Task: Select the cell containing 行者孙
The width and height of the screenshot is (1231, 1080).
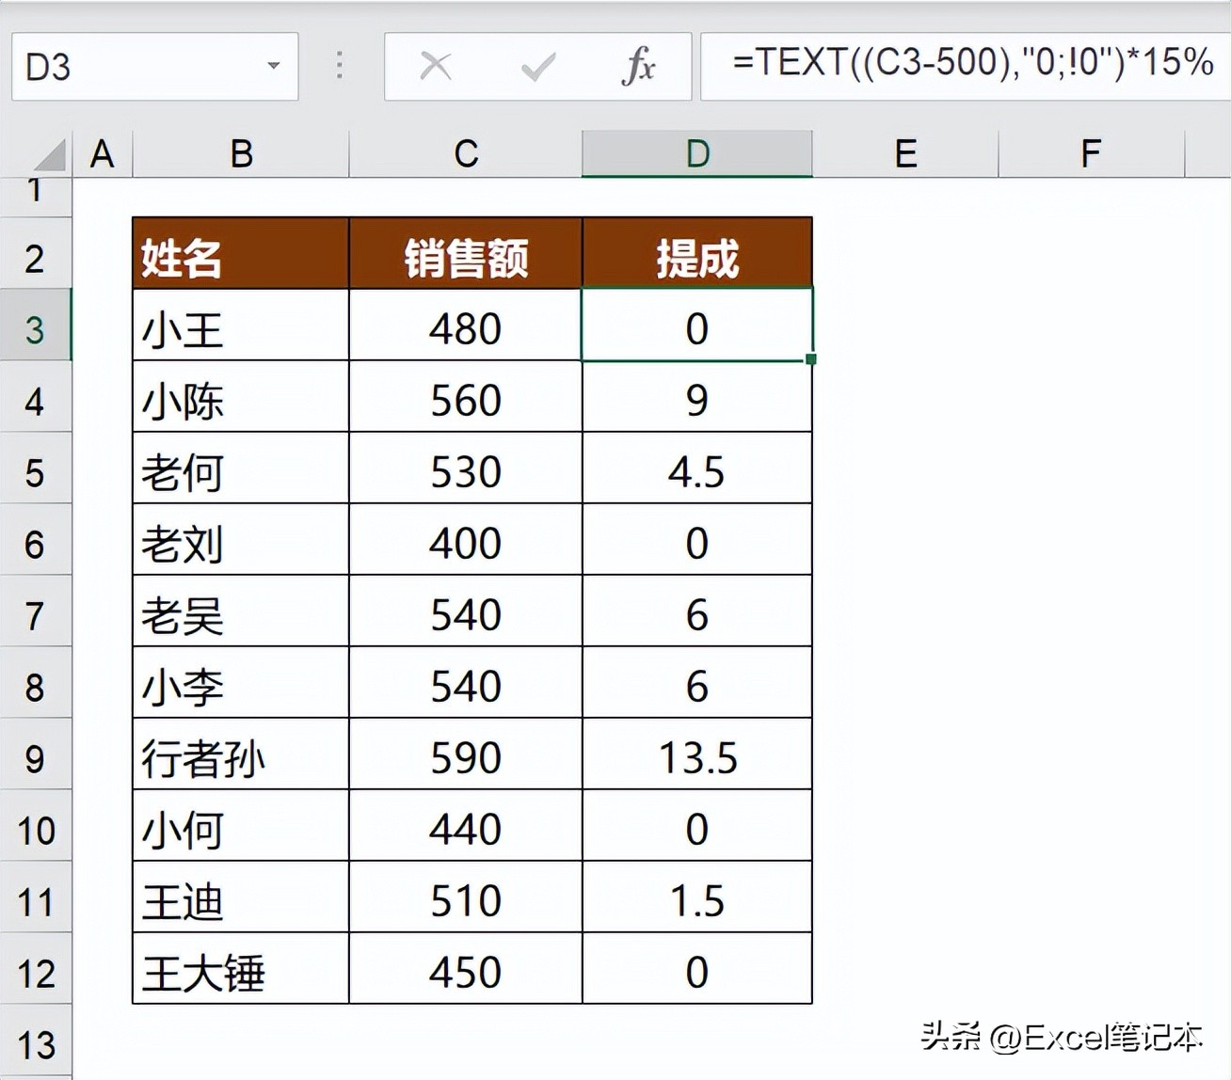Action: (240, 758)
